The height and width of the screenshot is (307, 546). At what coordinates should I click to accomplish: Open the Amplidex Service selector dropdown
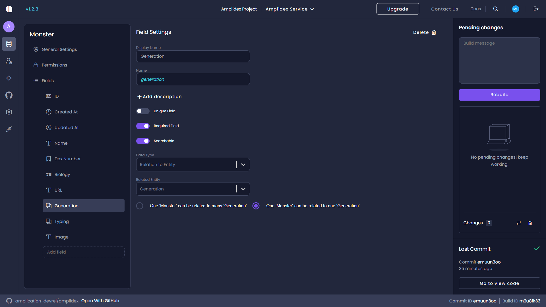(x=290, y=9)
